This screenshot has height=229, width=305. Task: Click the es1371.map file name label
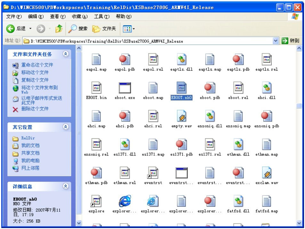pos(153,155)
